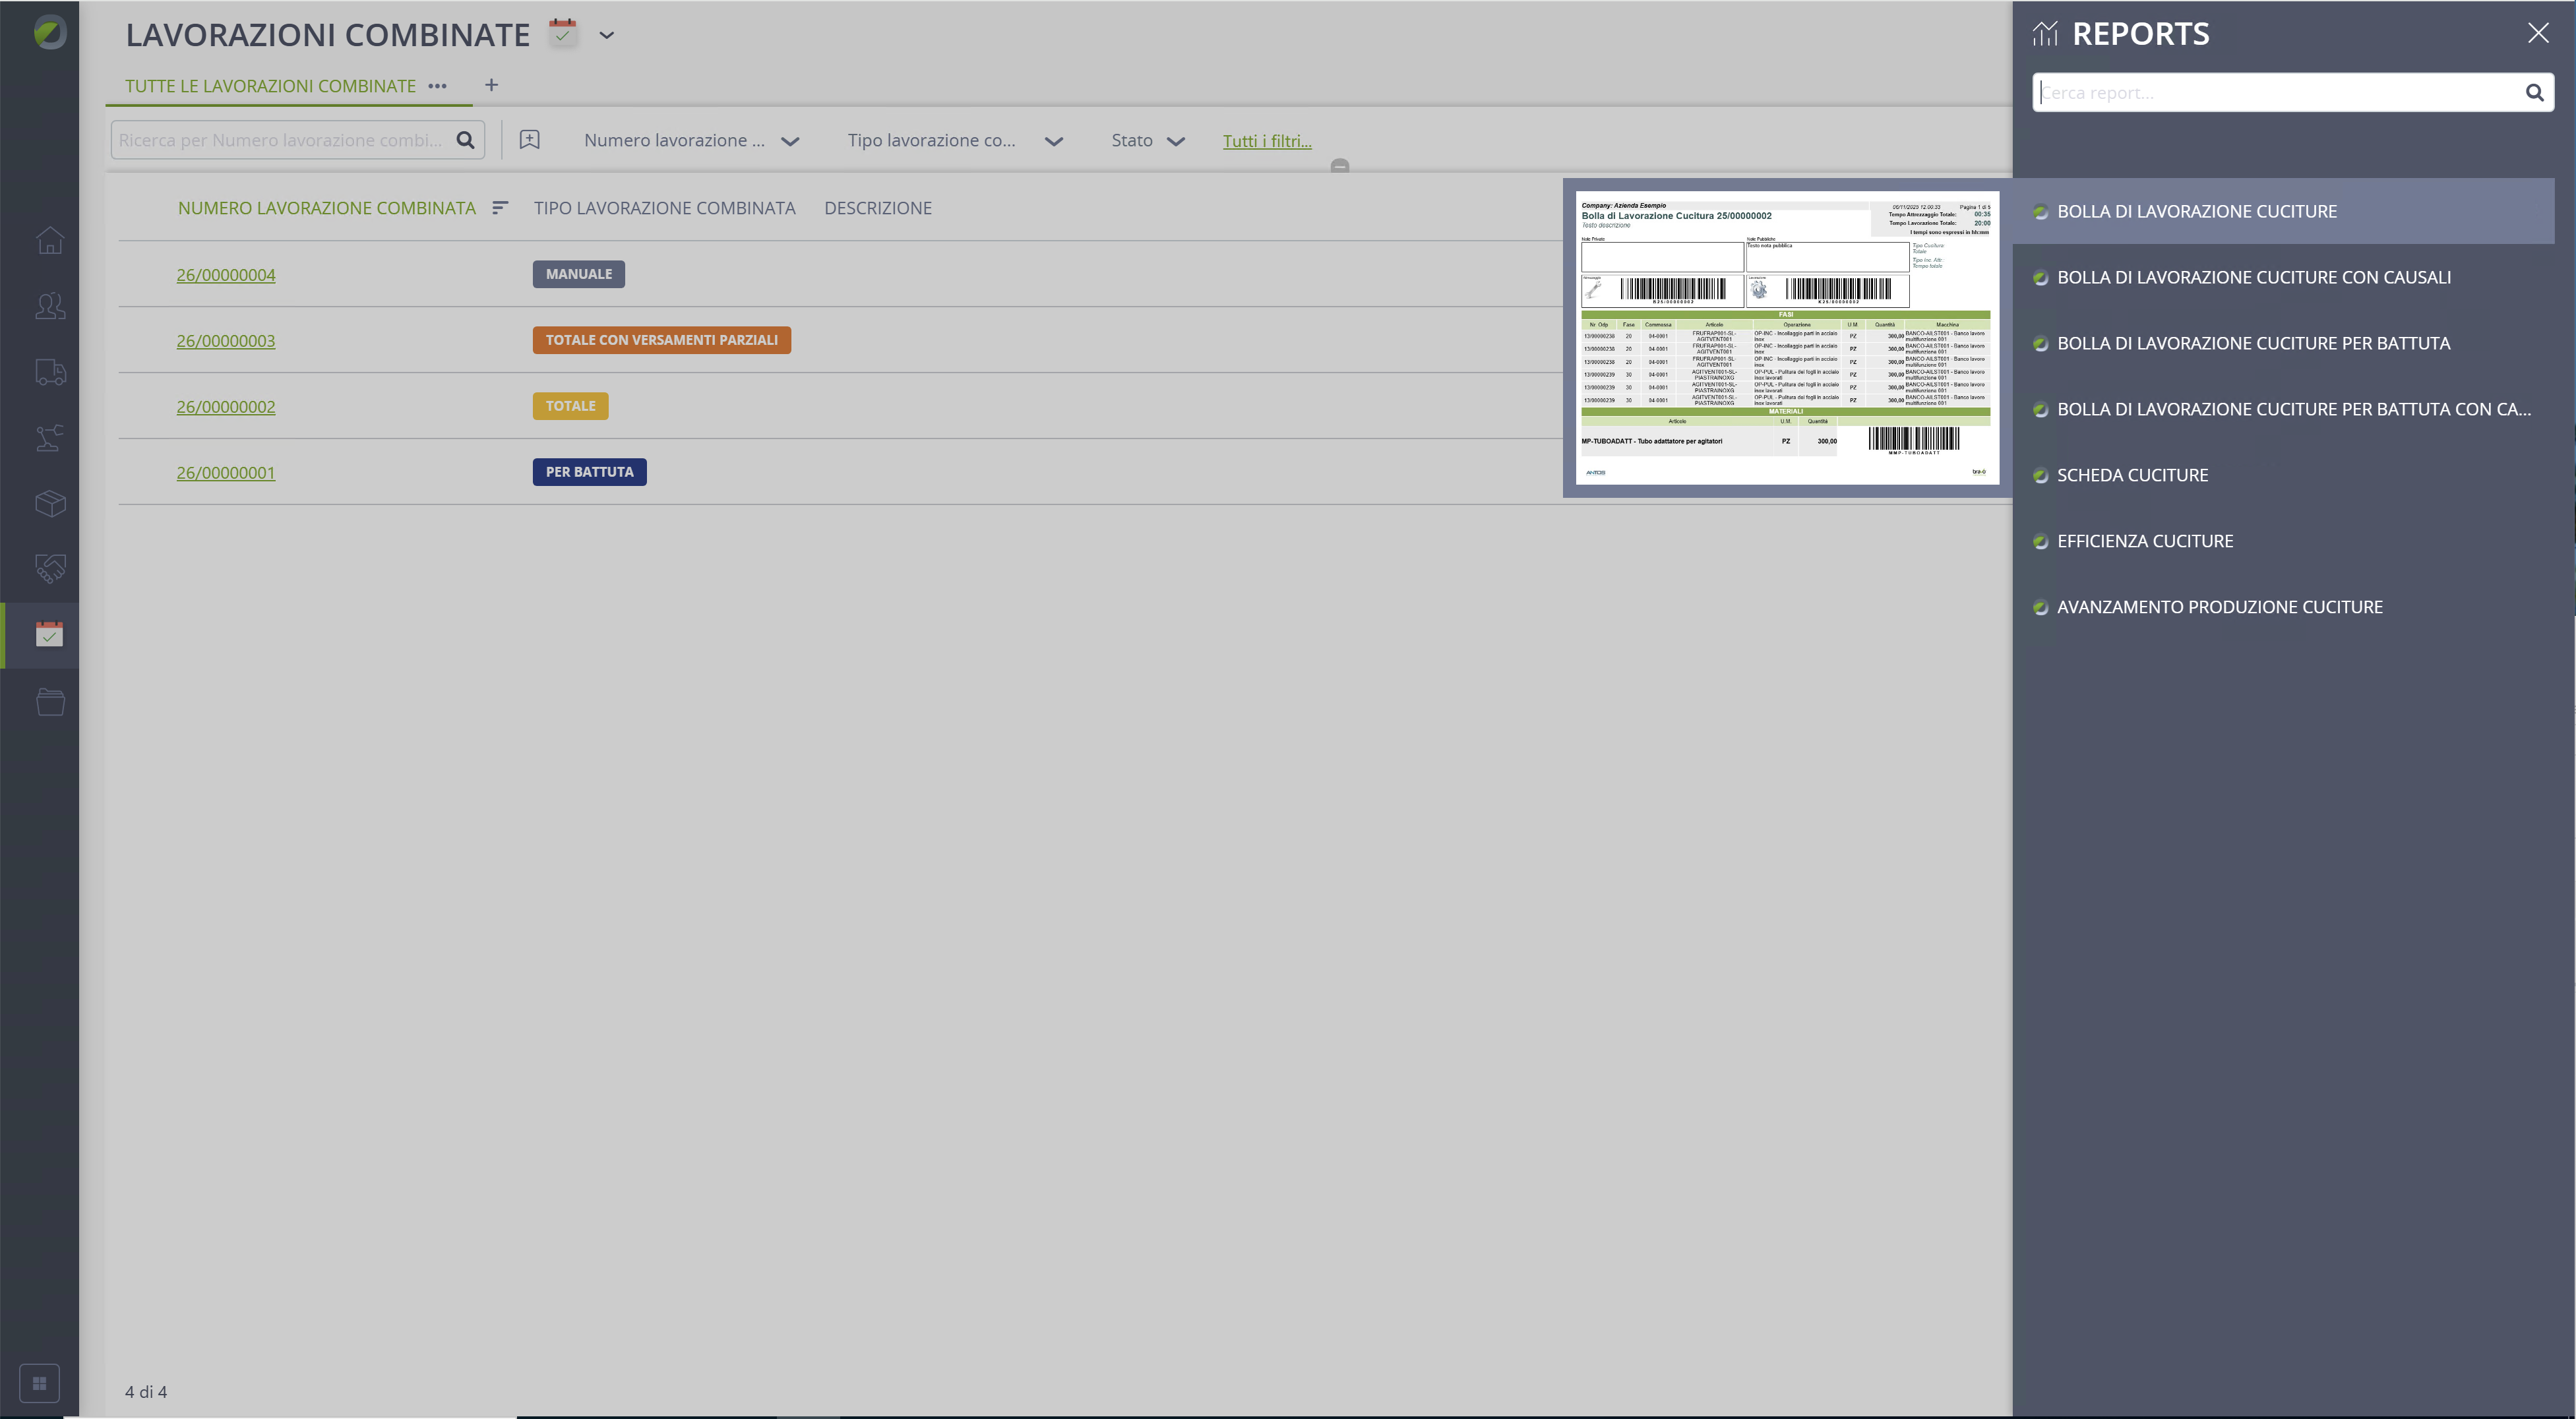Save the current filter with bookmark icon
Screen dimensions: 2576x1419
pos(530,140)
